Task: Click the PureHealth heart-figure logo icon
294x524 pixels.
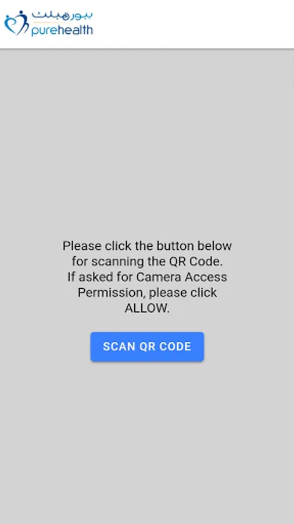Action: 16,23
